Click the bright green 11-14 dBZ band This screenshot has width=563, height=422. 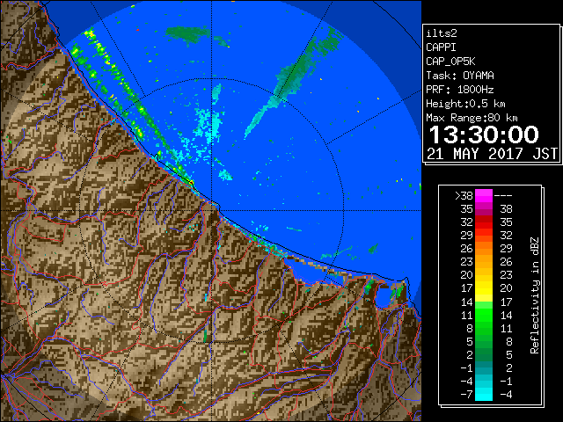(x=484, y=315)
